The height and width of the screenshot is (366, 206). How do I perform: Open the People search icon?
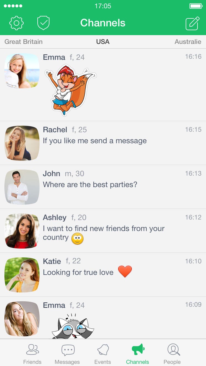click(173, 350)
